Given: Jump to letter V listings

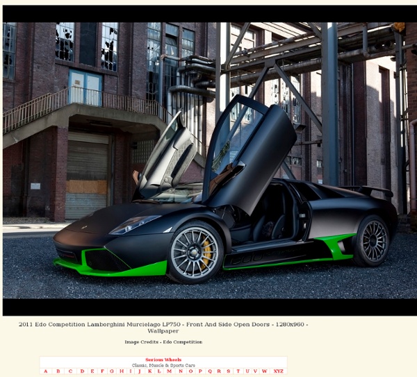Looking at the screenshot, I should 255,371.
